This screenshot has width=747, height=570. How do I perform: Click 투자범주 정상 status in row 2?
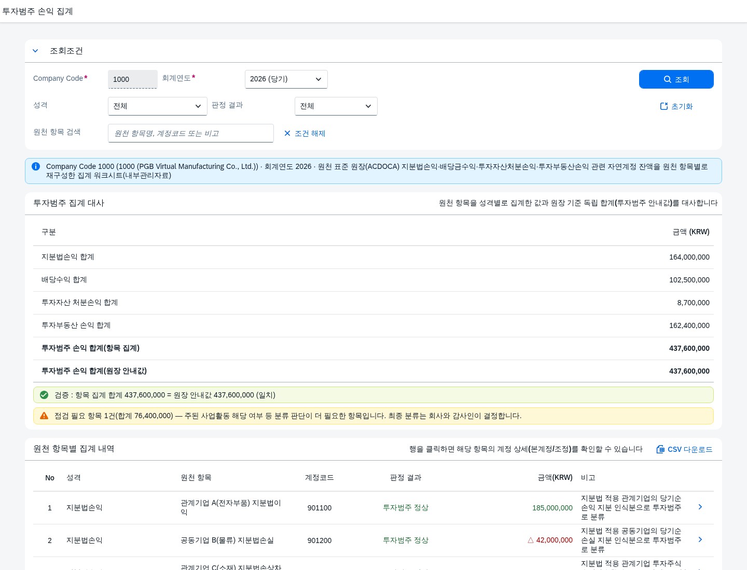[x=406, y=540]
